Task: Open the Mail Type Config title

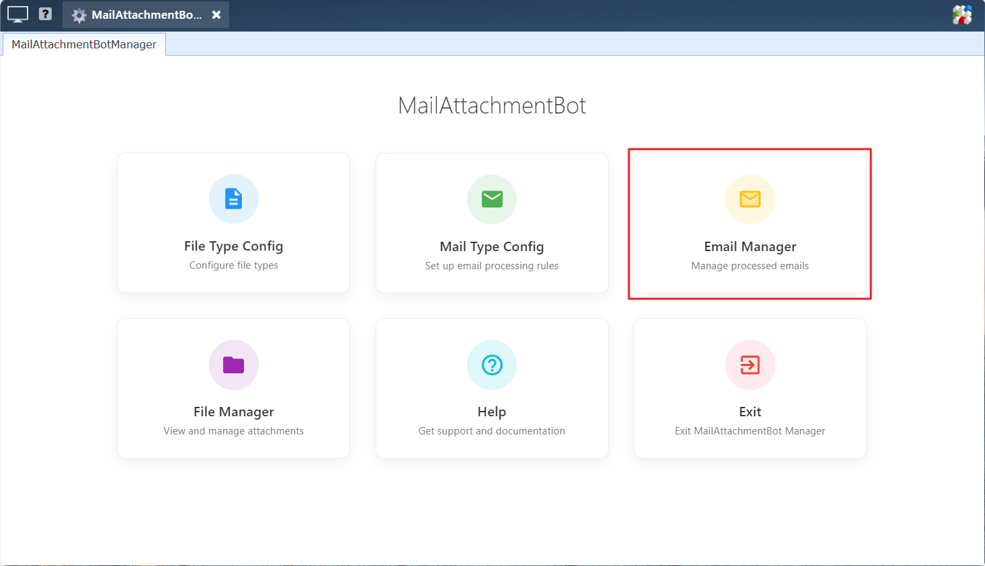Action: [492, 247]
